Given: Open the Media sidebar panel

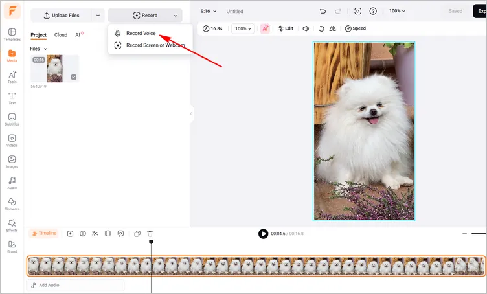Looking at the screenshot, I should tap(12, 56).
